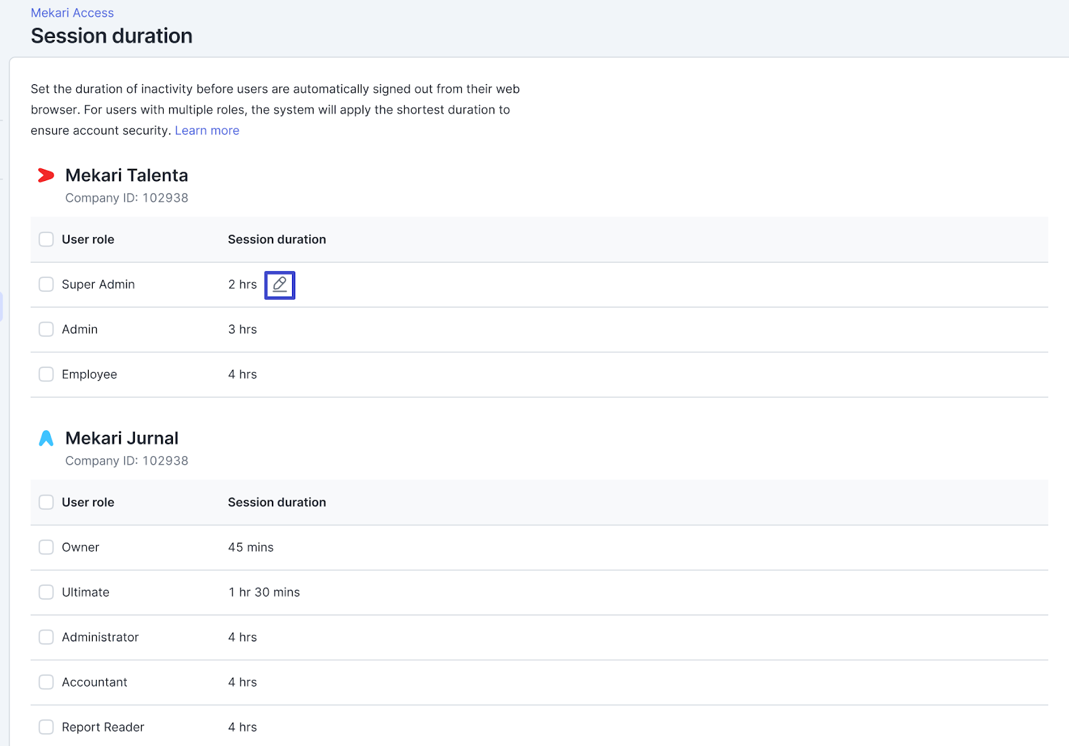Click the blue Mekari Jurnal logo icon
This screenshot has height=746, width=1069.
[46, 439]
